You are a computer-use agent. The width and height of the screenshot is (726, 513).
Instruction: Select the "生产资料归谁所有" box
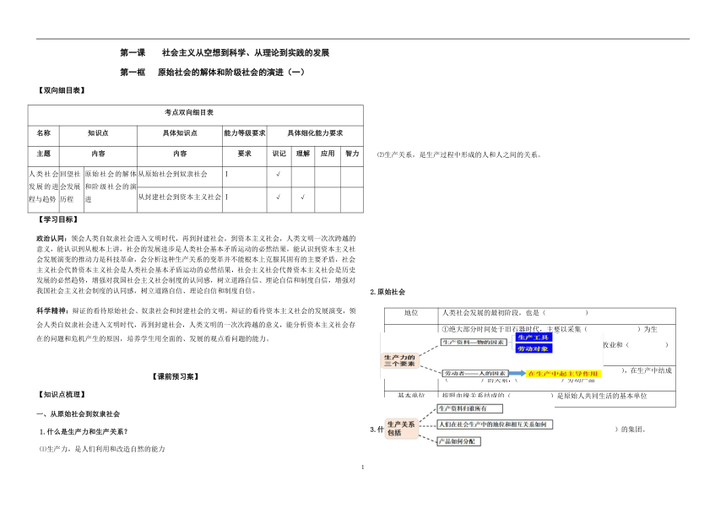pos(469,409)
